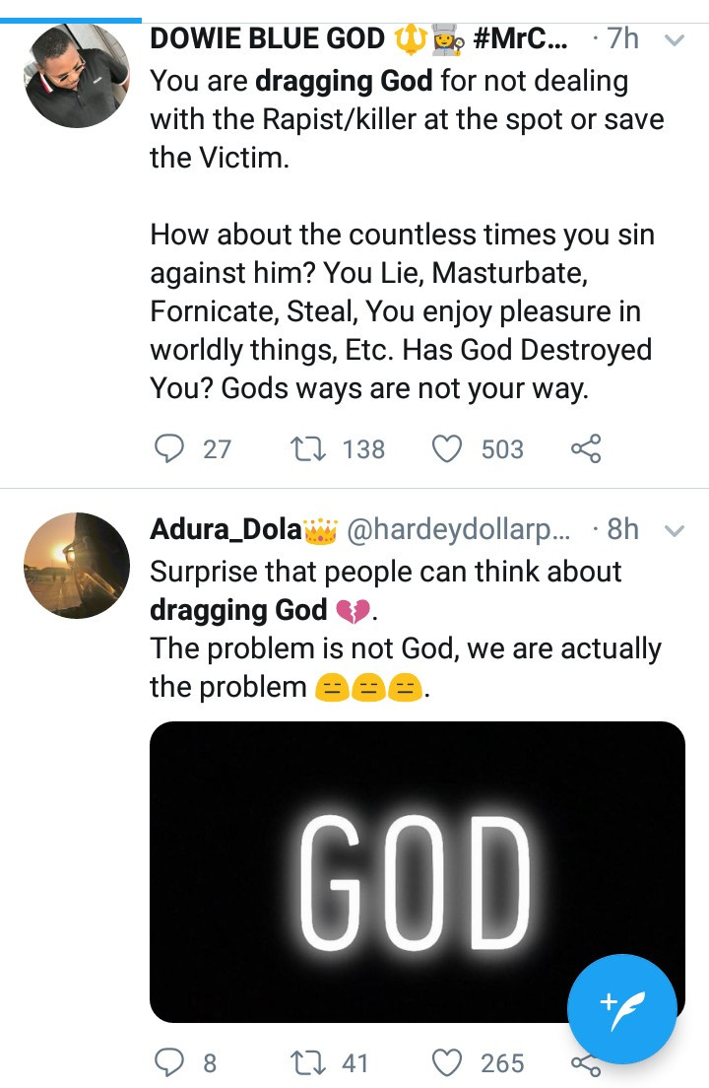This screenshot has width=709, height=1088.
Task: Like the tweet with 503 likes
Action: tap(448, 449)
